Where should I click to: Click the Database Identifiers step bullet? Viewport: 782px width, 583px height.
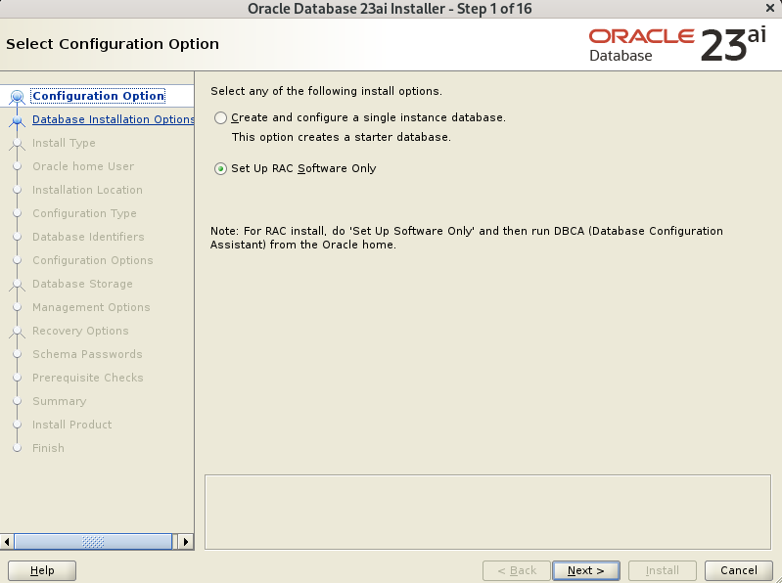tap(17, 237)
